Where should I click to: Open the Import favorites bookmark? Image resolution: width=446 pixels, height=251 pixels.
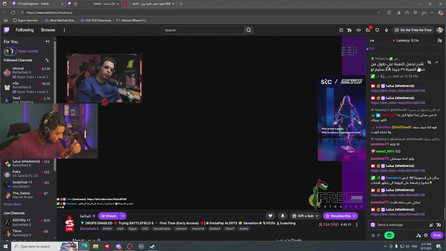pos(25,20)
